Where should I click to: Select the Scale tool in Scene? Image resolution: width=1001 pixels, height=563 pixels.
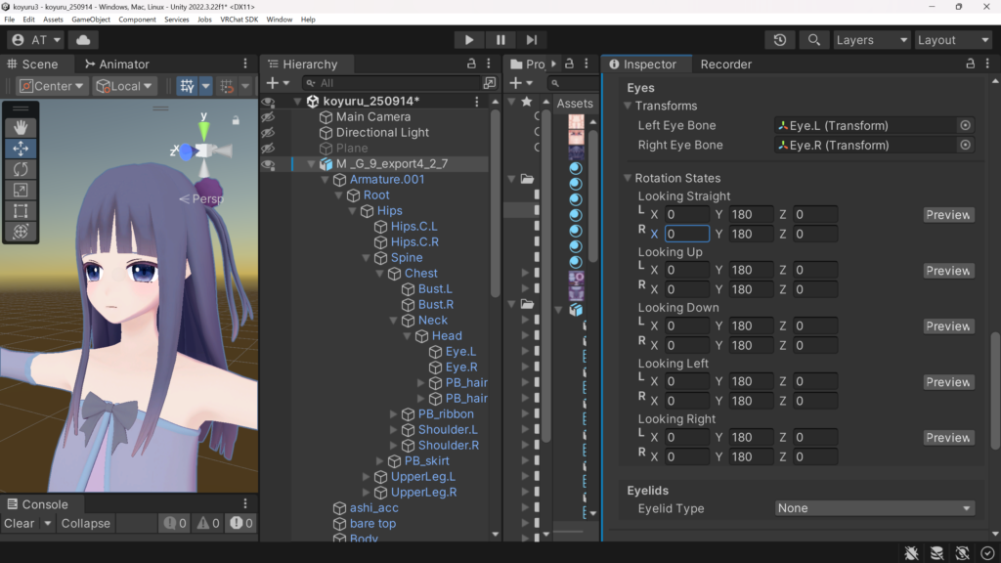point(21,191)
